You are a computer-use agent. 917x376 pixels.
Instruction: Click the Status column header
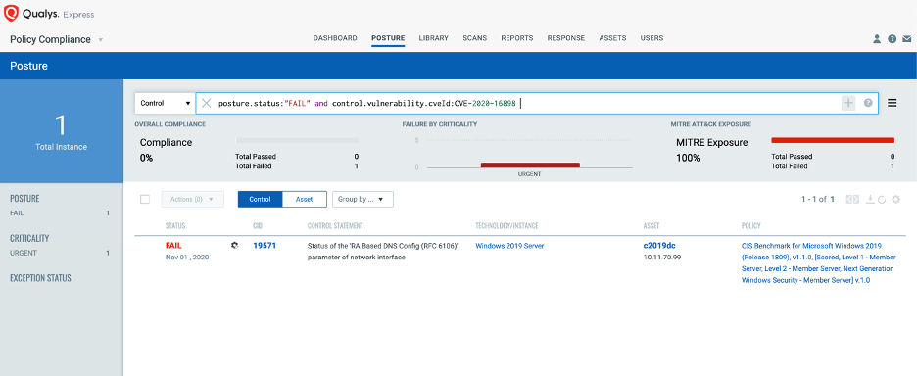pyautogui.click(x=175, y=226)
